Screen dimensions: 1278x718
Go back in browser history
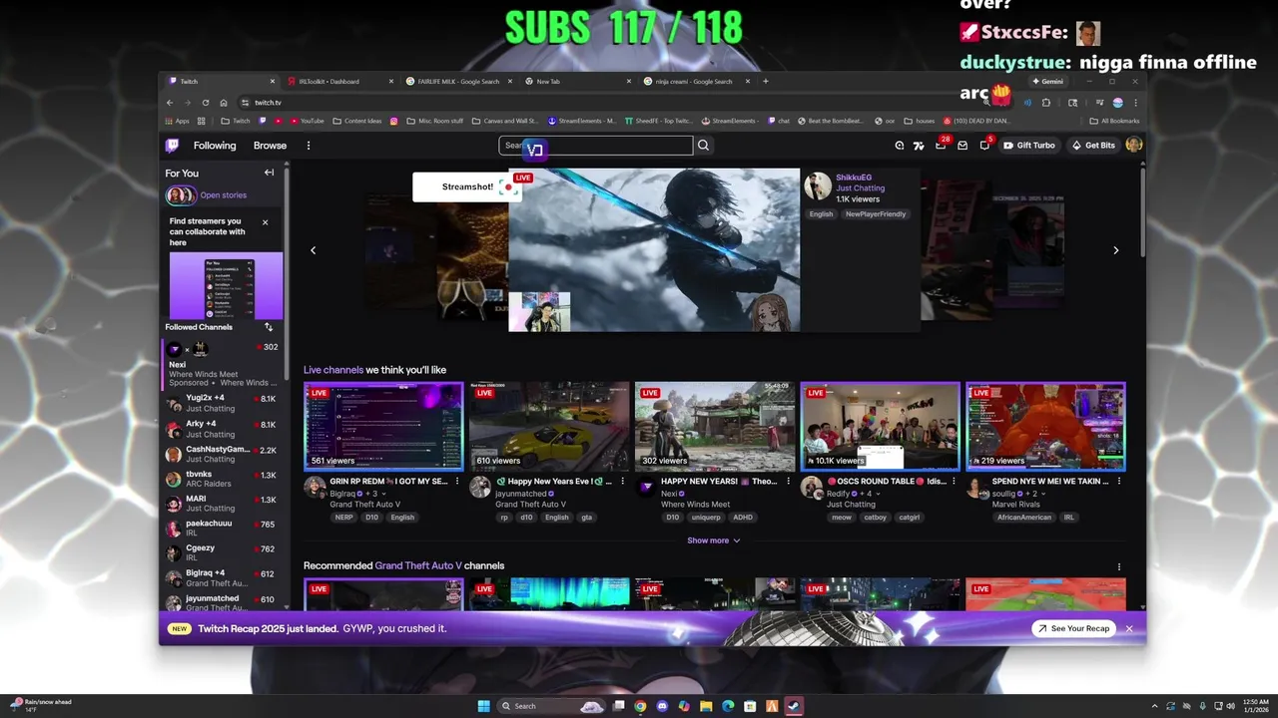170,102
